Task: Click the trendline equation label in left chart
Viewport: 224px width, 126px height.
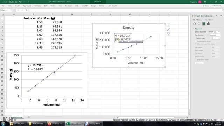Action: (x=35, y=67)
